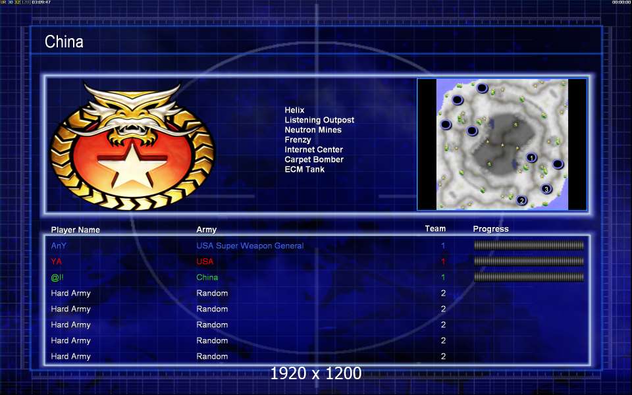
Task: Click the frame counter readout in the top-left corner
Action: point(26,3)
